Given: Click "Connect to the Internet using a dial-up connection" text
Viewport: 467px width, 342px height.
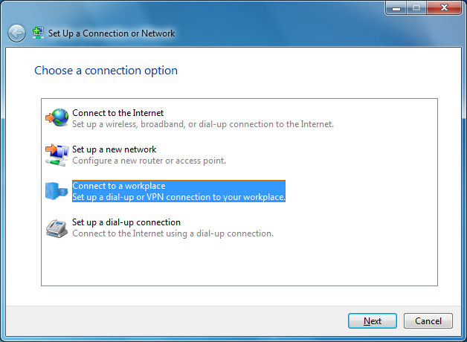Looking at the screenshot, I should tap(173, 233).
